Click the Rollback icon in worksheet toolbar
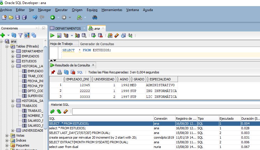Screen dimensions: 260x150 pyautogui.click(x=100, y=35)
